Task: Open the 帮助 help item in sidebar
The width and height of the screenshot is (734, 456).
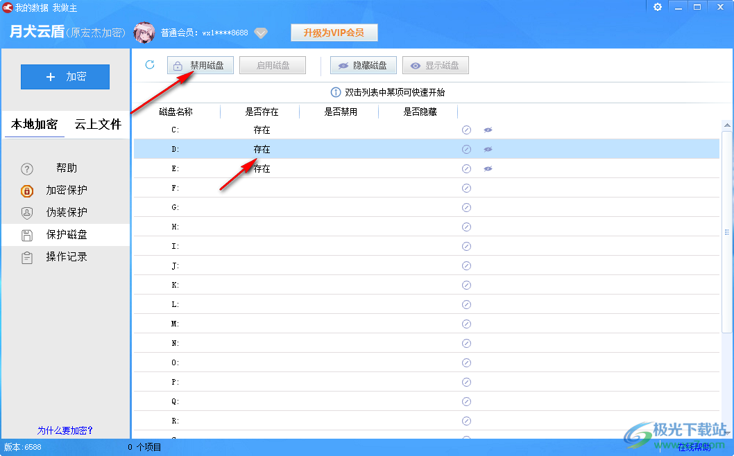Action: click(67, 168)
